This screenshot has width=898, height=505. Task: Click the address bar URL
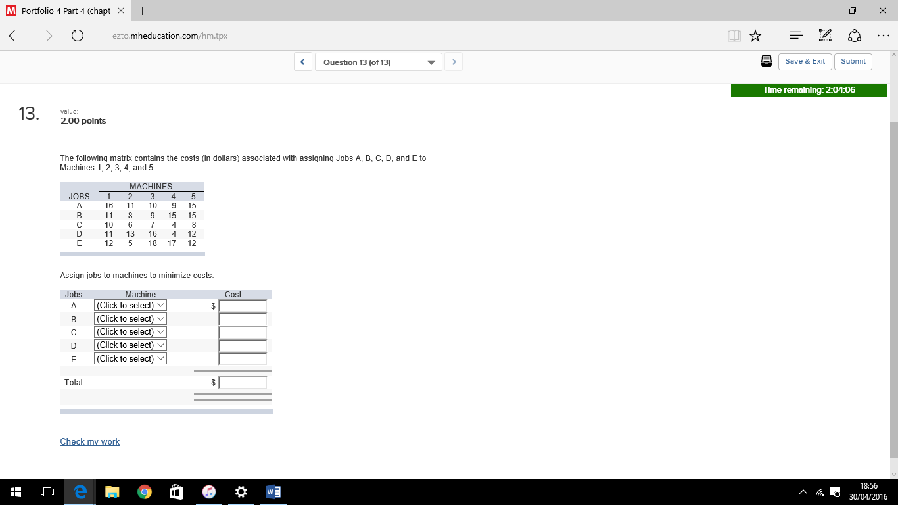170,36
